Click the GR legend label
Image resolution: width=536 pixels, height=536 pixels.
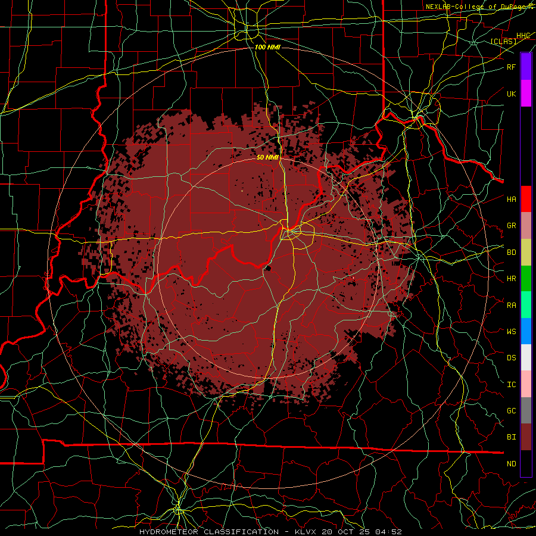pyautogui.click(x=511, y=226)
